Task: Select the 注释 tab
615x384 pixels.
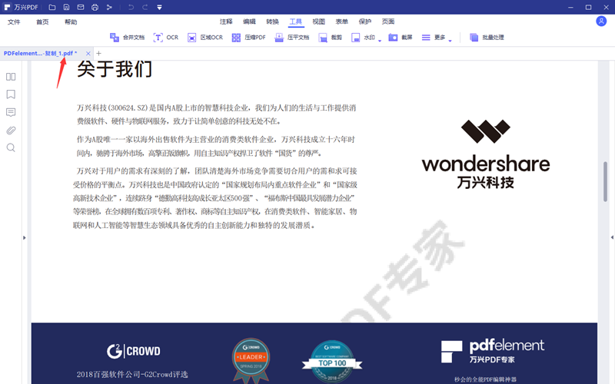Action: pyautogui.click(x=226, y=22)
